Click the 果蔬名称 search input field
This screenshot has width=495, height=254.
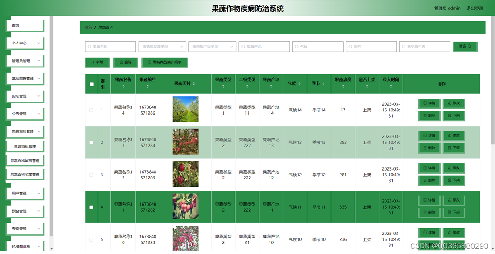coord(110,47)
